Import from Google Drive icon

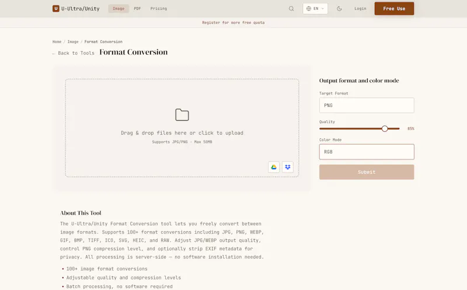click(x=274, y=167)
